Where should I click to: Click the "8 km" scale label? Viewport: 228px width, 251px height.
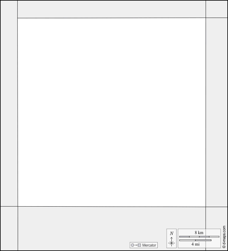click(x=199, y=232)
